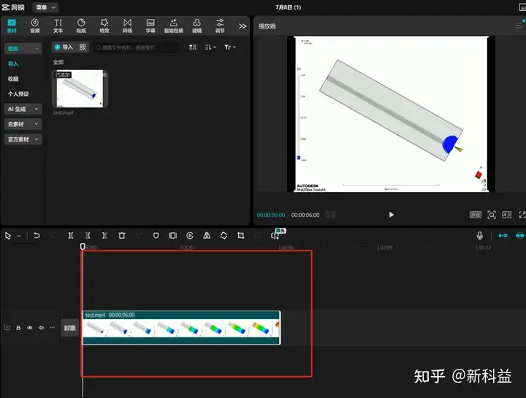Mute the track with speaker icon
Viewport: 526px width, 398px height.
click(x=41, y=328)
